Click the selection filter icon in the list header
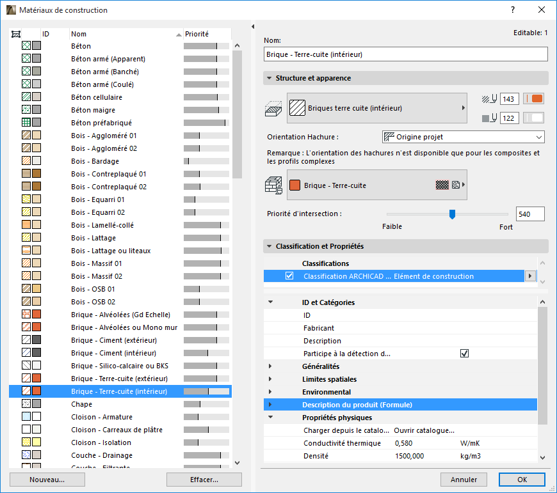557x493 pixels. pyautogui.click(x=16, y=34)
